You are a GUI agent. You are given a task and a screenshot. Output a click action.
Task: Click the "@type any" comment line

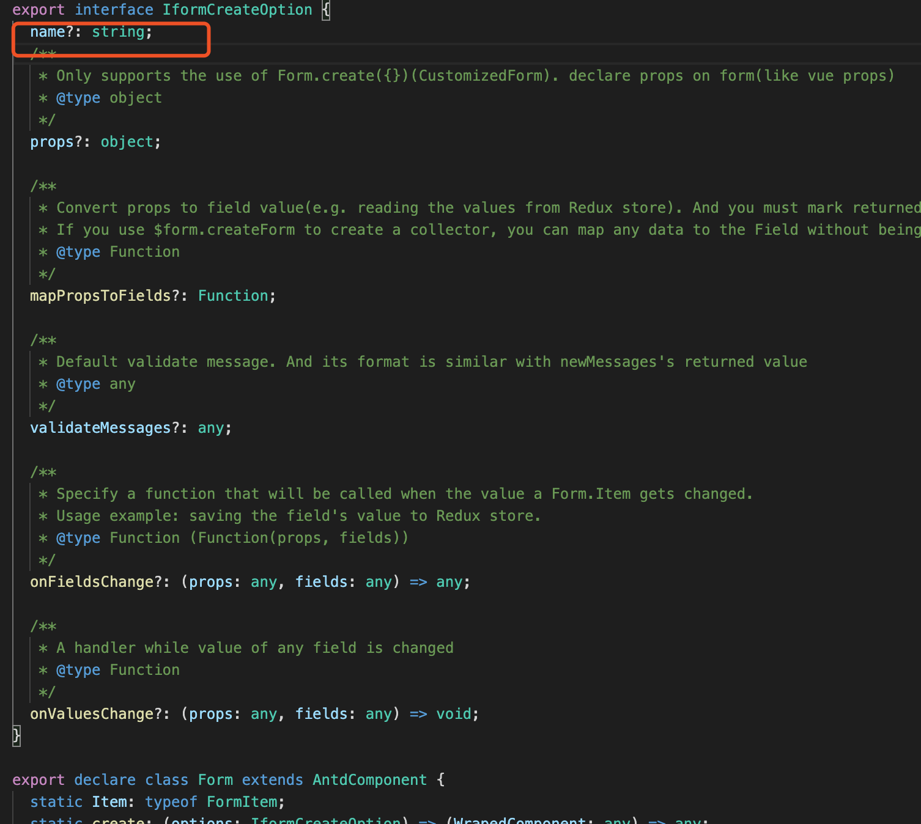[x=87, y=384]
